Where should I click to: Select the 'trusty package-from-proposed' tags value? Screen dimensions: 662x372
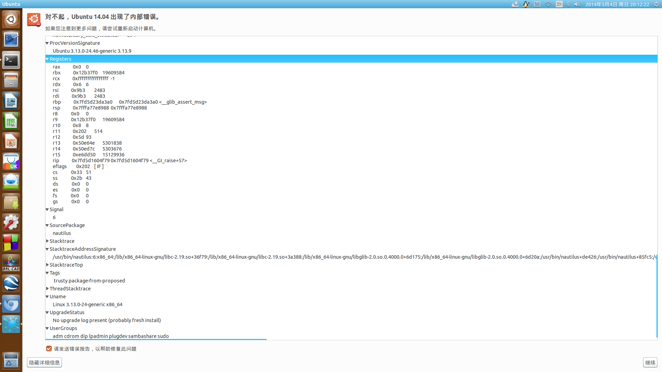(89, 281)
